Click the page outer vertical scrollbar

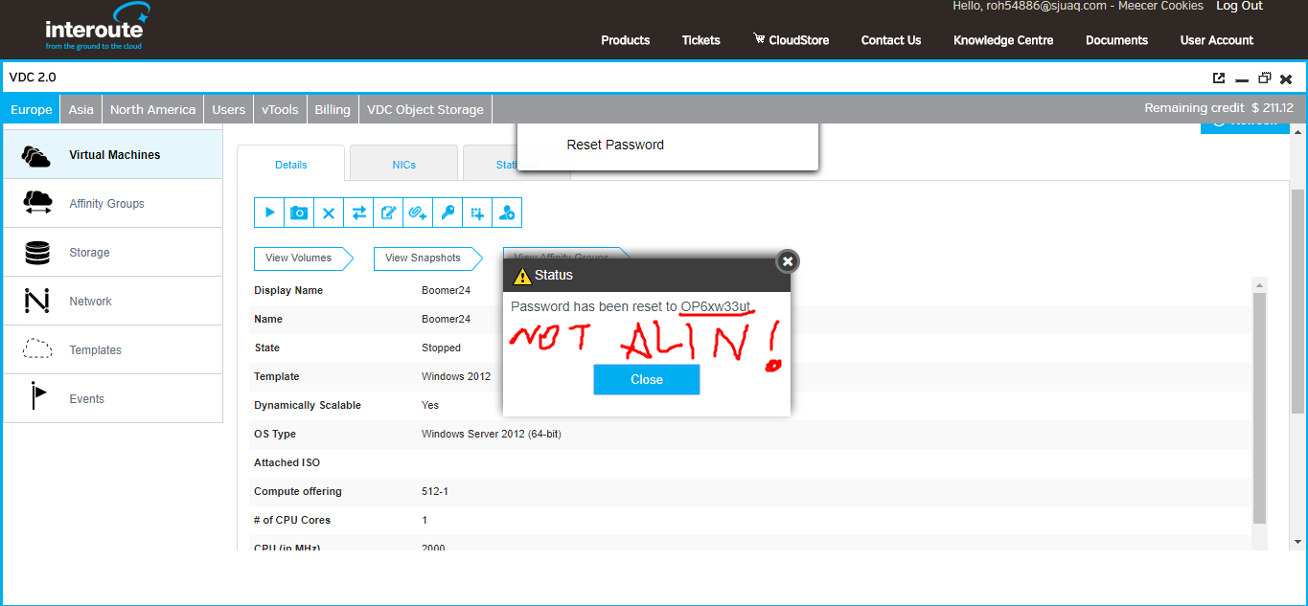click(x=1297, y=301)
